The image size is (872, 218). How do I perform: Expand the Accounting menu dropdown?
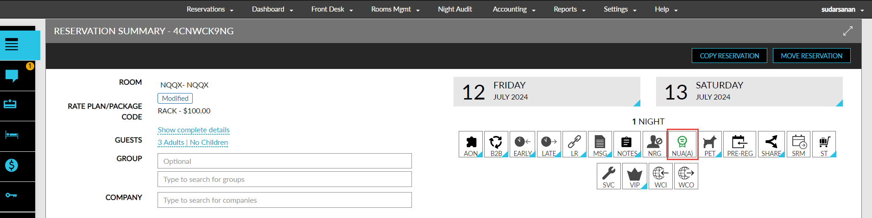514,9
